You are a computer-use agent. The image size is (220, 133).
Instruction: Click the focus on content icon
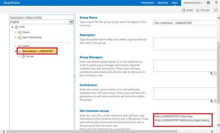coord(216,10)
